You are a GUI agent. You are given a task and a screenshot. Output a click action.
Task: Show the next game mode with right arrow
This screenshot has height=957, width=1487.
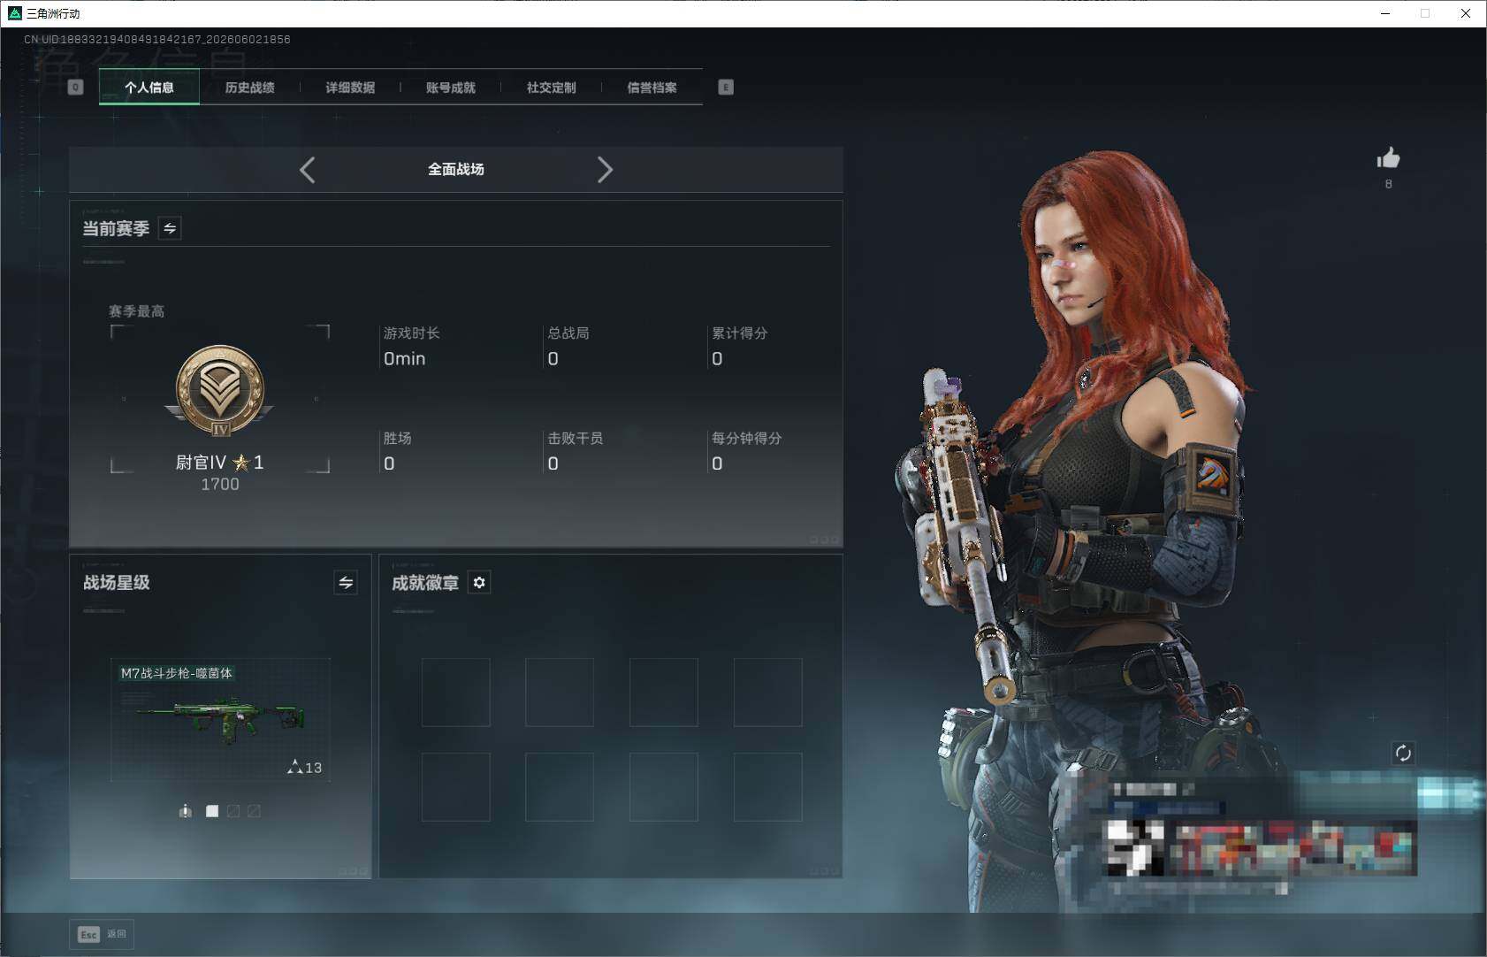pos(605,170)
